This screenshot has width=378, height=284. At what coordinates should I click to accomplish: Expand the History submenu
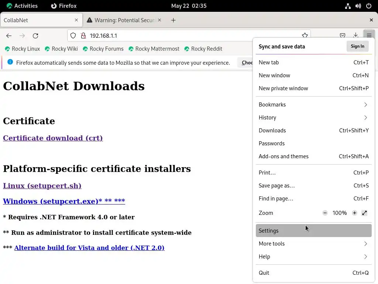point(314,118)
